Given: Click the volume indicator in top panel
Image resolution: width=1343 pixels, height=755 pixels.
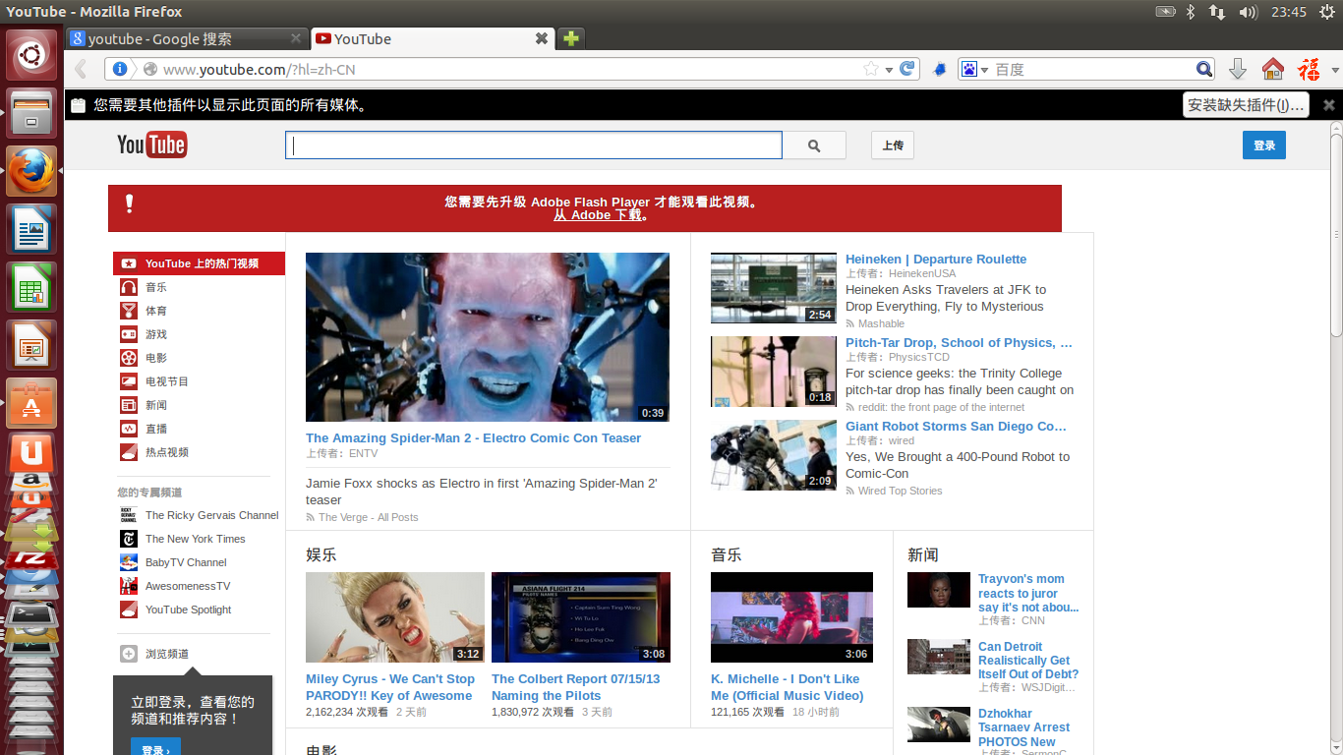Looking at the screenshot, I should [1249, 12].
